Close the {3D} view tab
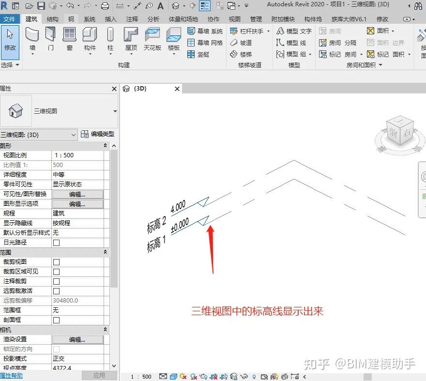This screenshot has height=381, width=426. tap(177, 89)
